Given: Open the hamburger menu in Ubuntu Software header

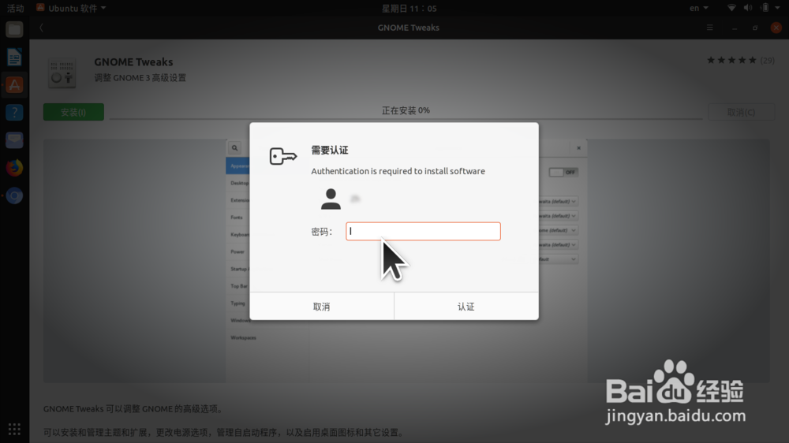Looking at the screenshot, I should (x=710, y=28).
